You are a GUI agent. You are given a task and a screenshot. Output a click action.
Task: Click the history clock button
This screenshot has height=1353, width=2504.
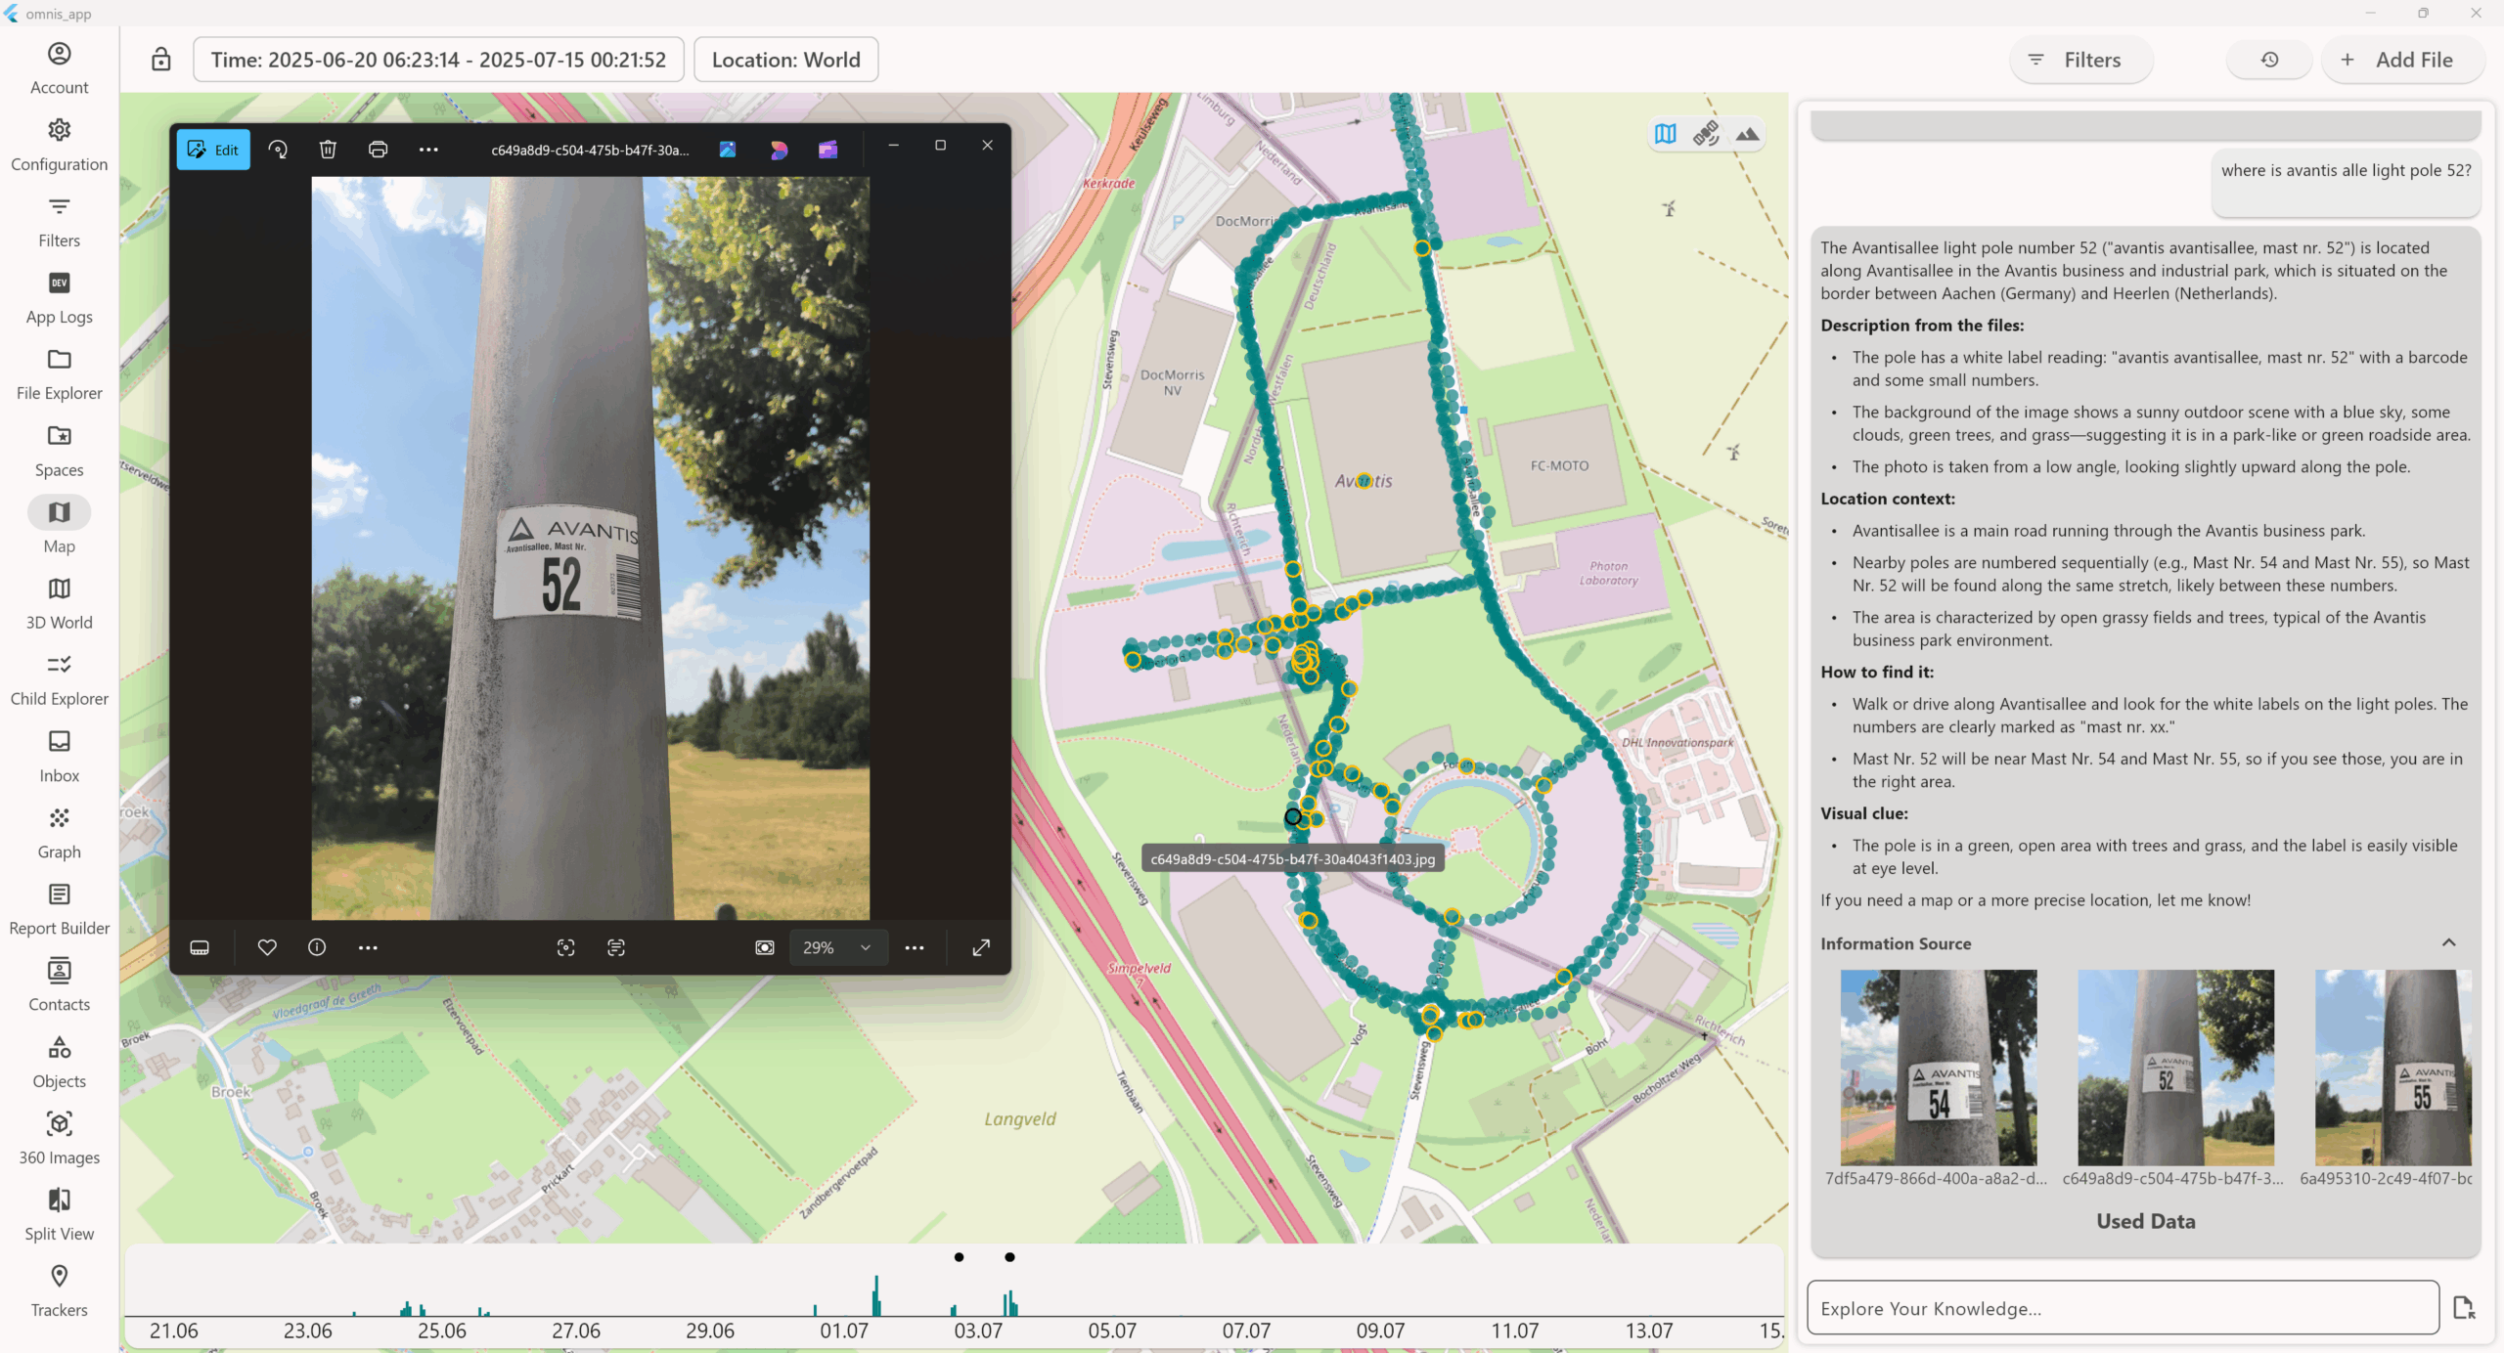[2269, 60]
